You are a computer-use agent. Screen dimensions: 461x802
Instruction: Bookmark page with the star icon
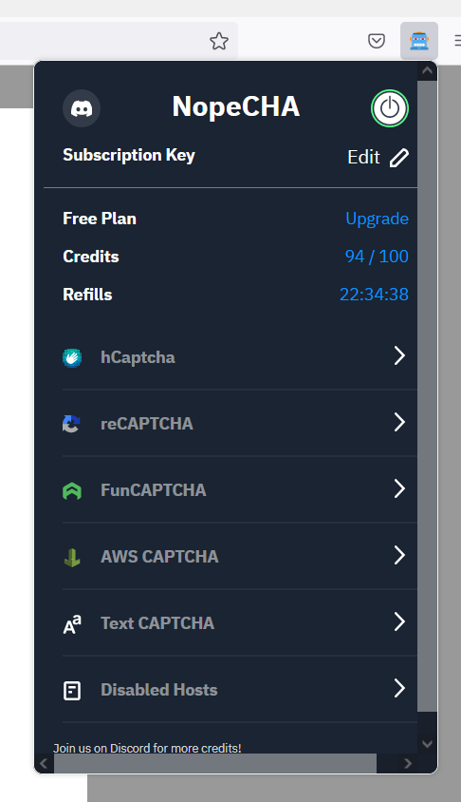219,41
